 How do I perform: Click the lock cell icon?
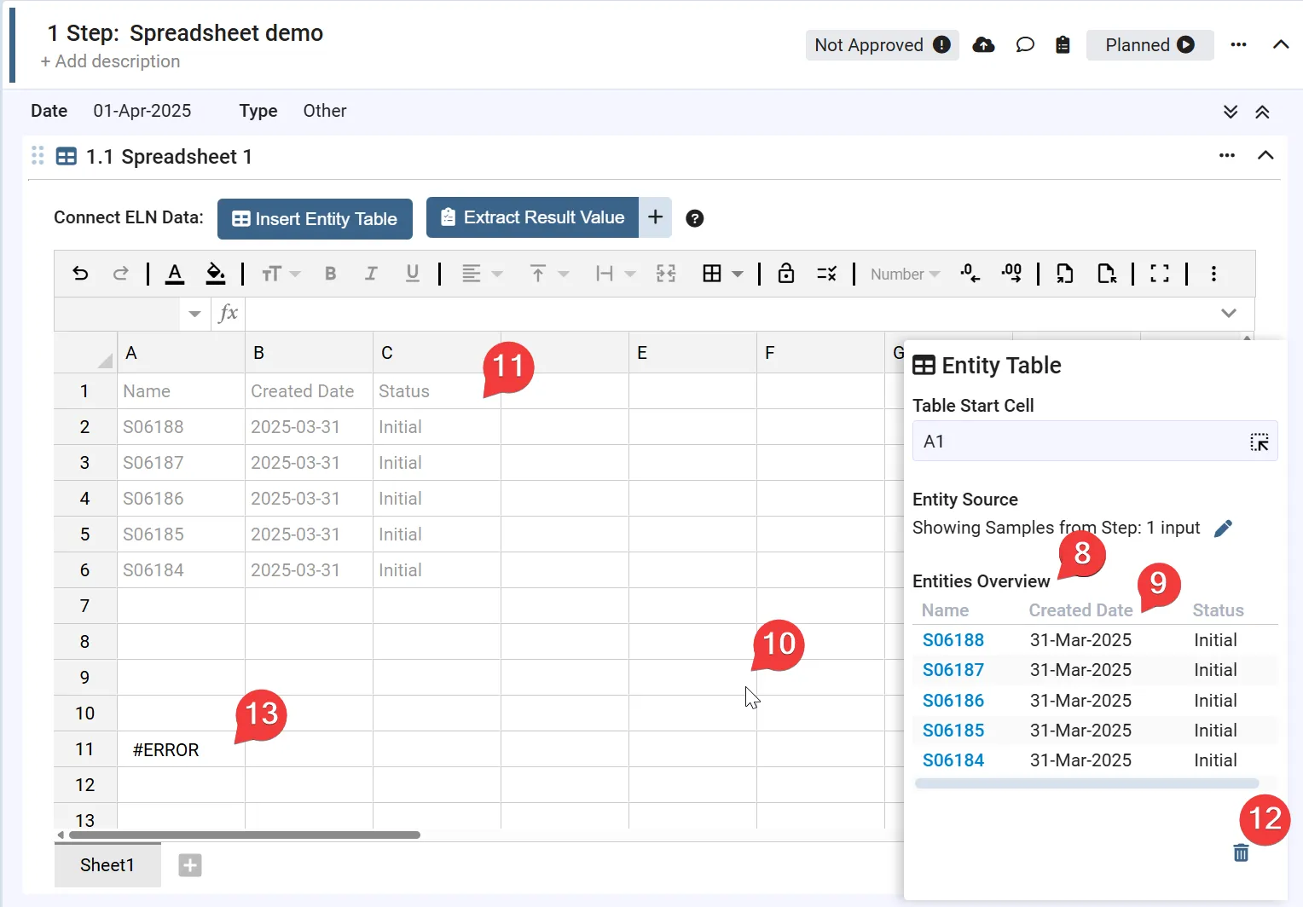[785, 274]
